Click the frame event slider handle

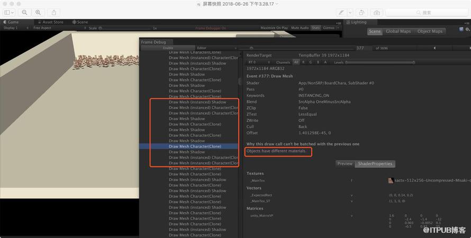[x=251, y=48]
